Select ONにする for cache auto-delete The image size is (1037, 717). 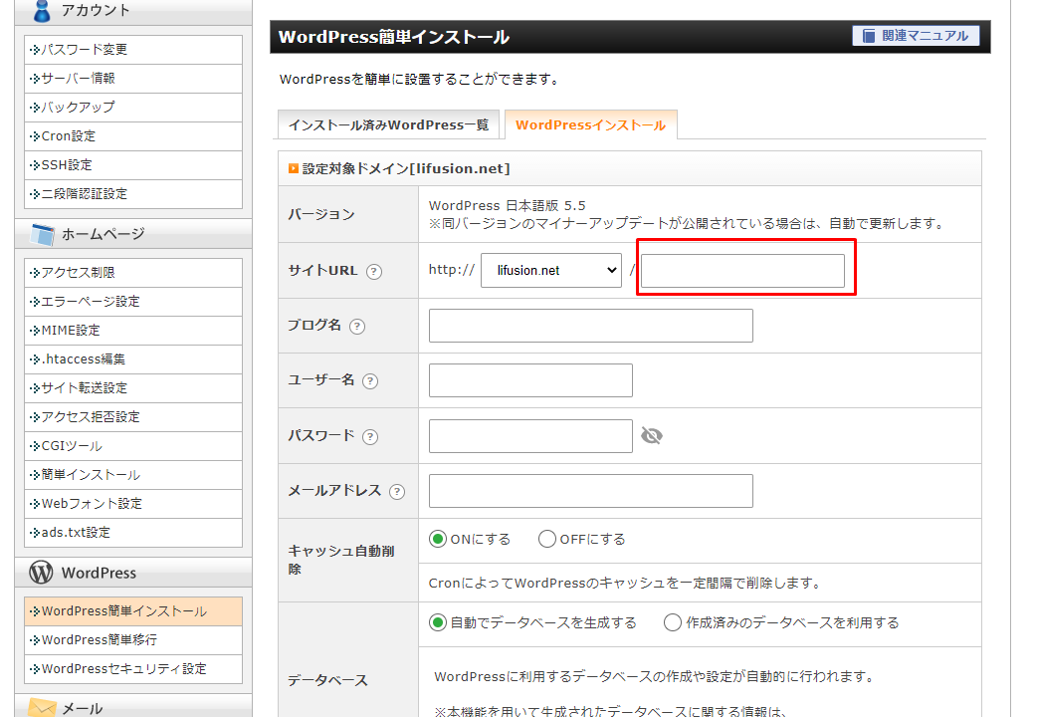point(438,539)
